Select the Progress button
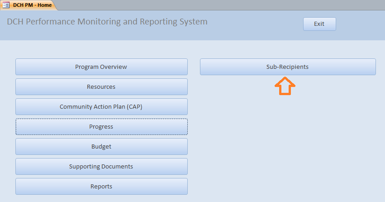This screenshot has width=385, height=202. point(101,126)
